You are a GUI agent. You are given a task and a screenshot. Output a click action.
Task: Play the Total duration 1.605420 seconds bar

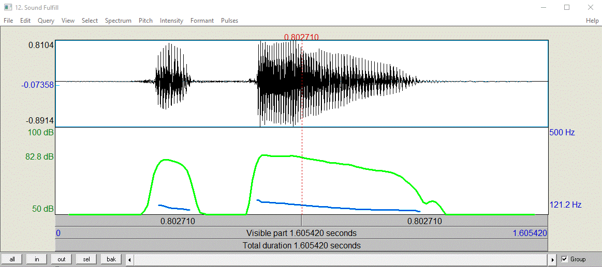301,245
